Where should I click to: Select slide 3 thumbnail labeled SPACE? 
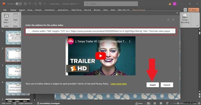click(13, 71)
